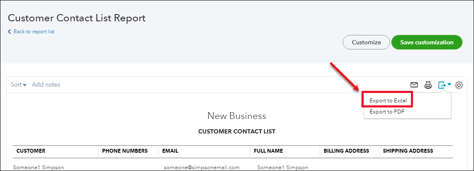Click the email report envelope icon
Viewport: 474px width, 171px height.
tap(414, 85)
